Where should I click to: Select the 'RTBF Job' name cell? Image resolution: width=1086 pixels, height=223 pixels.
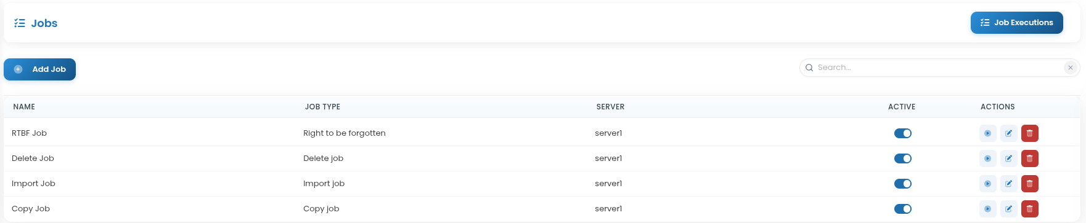tap(29, 133)
